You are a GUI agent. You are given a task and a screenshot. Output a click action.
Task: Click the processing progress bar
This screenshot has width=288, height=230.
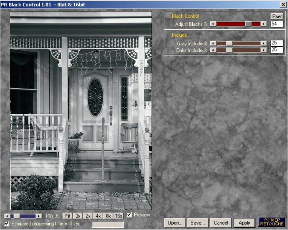click(108, 225)
